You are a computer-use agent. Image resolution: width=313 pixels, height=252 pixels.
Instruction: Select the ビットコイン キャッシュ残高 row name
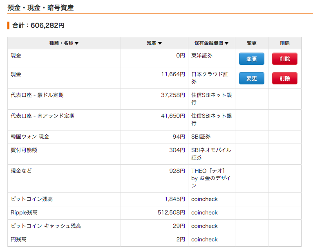(46, 226)
